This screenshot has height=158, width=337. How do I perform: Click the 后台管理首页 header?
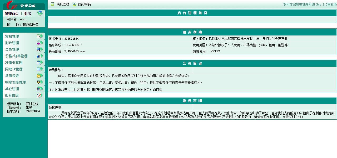(192, 13)
